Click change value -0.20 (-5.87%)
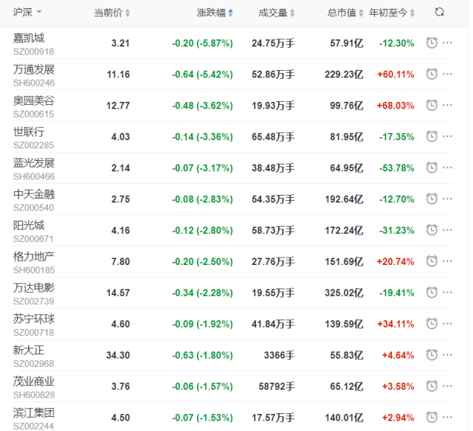The image size is (473, 431). [x=202, y=43]
